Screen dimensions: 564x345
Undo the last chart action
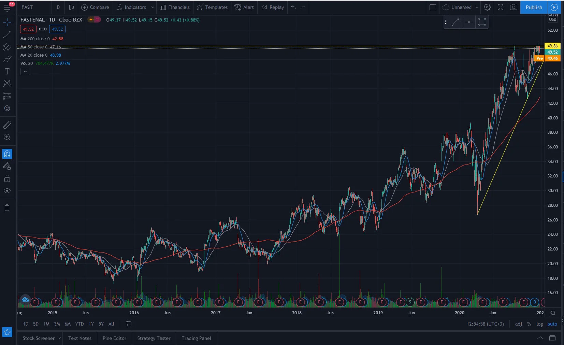pyautogui.click(x=293, y=7)
